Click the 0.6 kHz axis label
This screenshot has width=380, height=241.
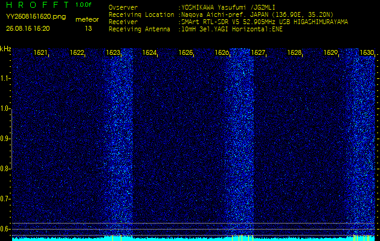click(4, 229)
